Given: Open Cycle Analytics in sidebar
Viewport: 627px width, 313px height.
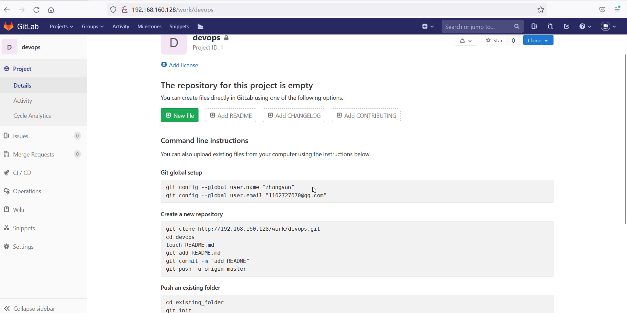Looking at the screenshot, I should (x=32, y=116).
